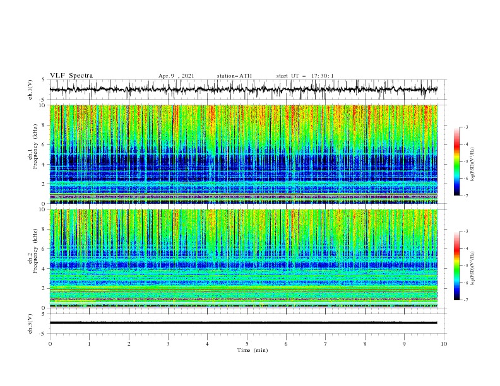Click the ch.3 voltage waveform trace
This screenshot has width=500, height=386.
(x=243, y=323)
